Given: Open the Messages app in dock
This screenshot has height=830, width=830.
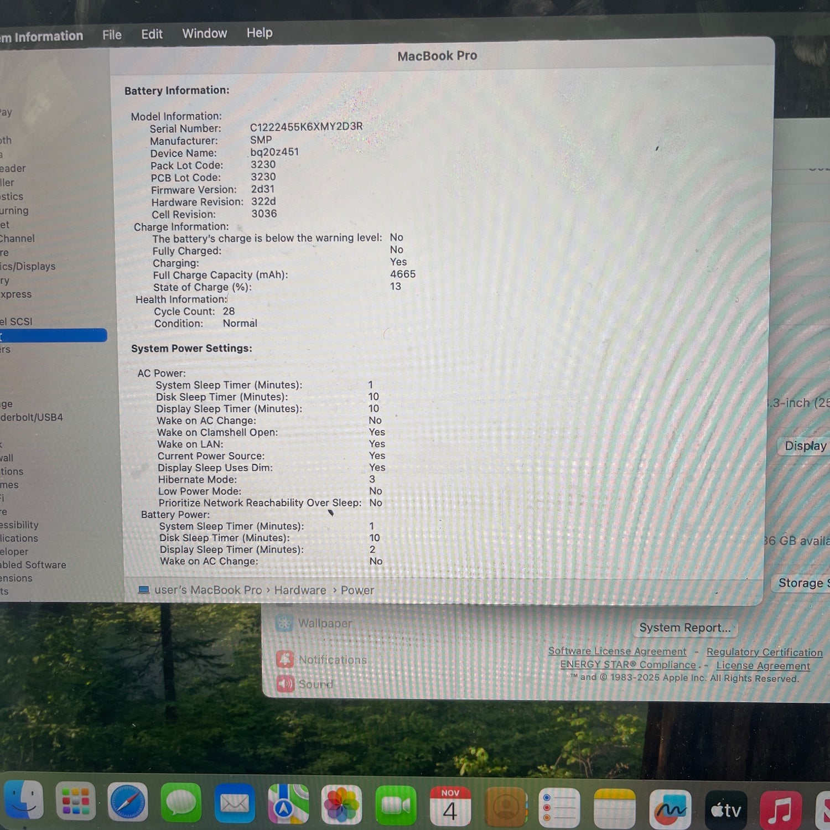Looking at the screenshot, I should [181, 802].
